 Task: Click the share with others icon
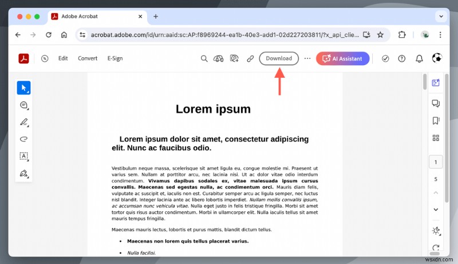(x=234, y=58)
